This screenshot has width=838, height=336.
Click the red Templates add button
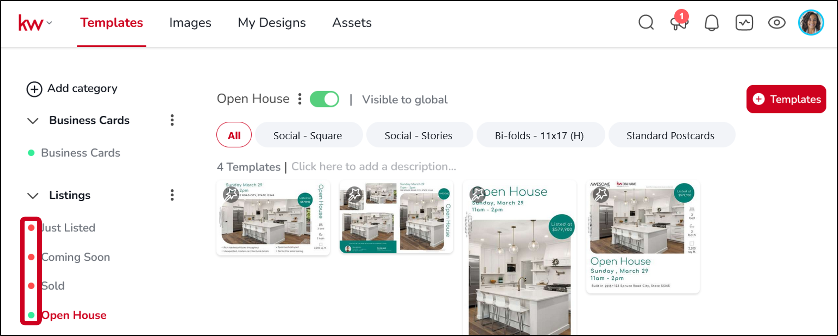pos(786,99)
